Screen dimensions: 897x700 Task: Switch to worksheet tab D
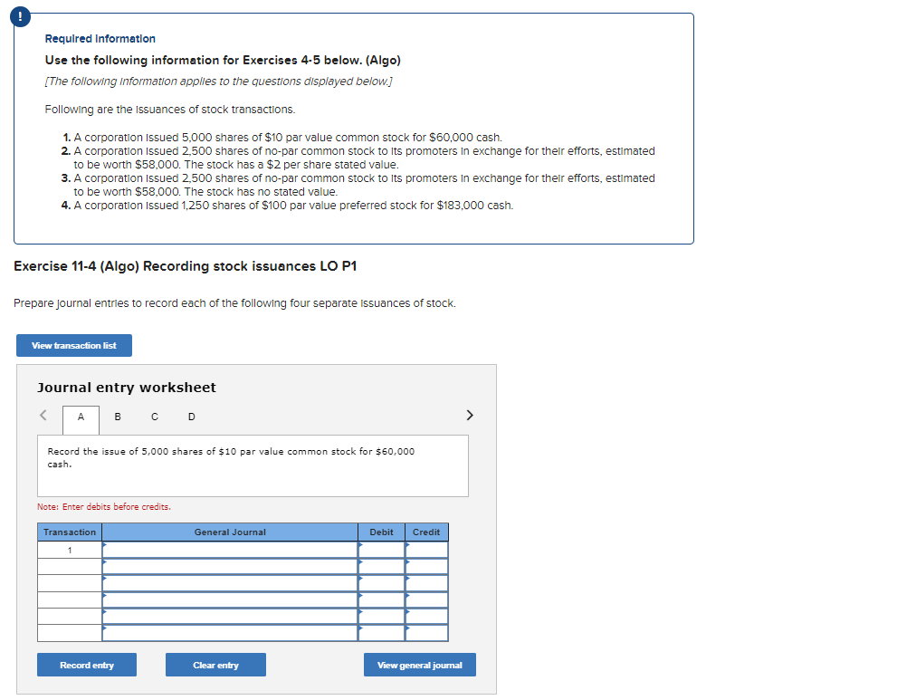coord(191,417)
